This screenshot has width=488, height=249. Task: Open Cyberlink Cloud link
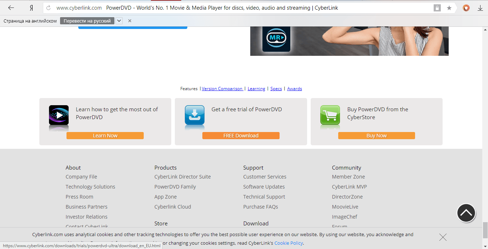(x=173, y=207)
